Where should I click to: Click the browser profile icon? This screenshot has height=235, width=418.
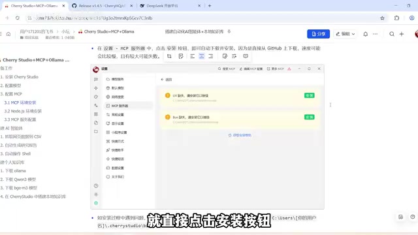click(412, 18)
